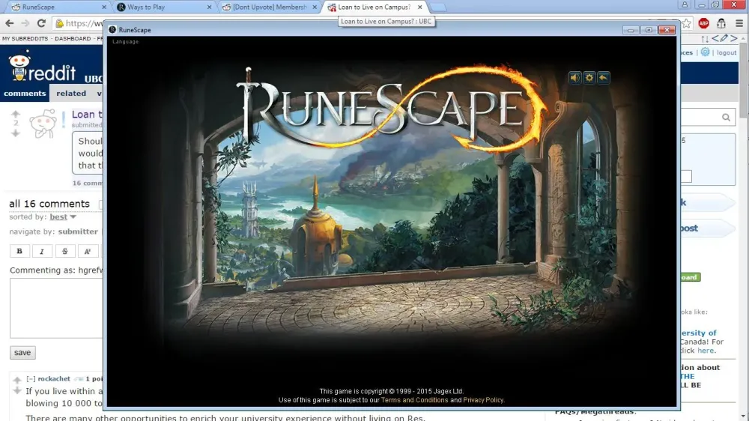Open the Terms and Conditions link
Image resolution: width=749 pixels, height=421 pixels.
coord(414,400)
